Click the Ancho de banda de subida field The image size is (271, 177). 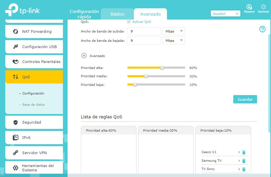(x=144, y=31)
